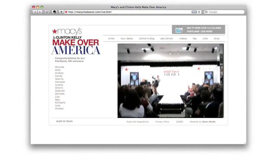
Task: Select winner name 'Kelly'
Action: click(58, 70)
